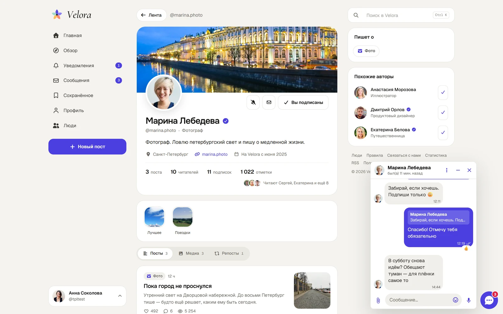This screenshot has height=314, width=503.
Task: Toggle follow checkmark for Дмитрий Орлов
Action: click(x=443, y=113)
